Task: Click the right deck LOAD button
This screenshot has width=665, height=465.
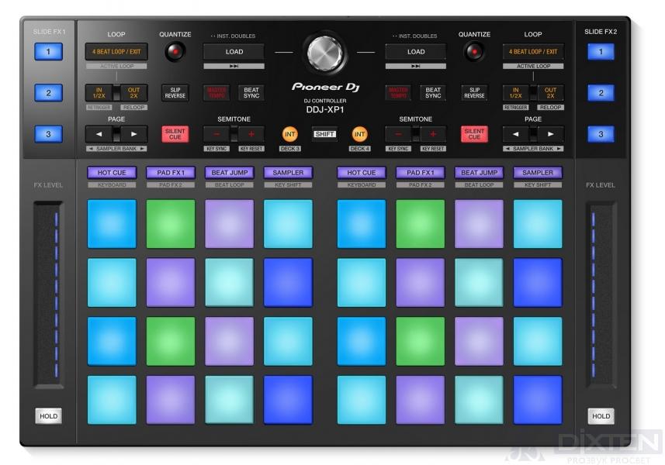Action: pos(416,52)
